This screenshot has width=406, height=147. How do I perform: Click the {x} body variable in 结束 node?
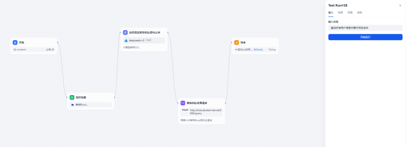[258, 49]
